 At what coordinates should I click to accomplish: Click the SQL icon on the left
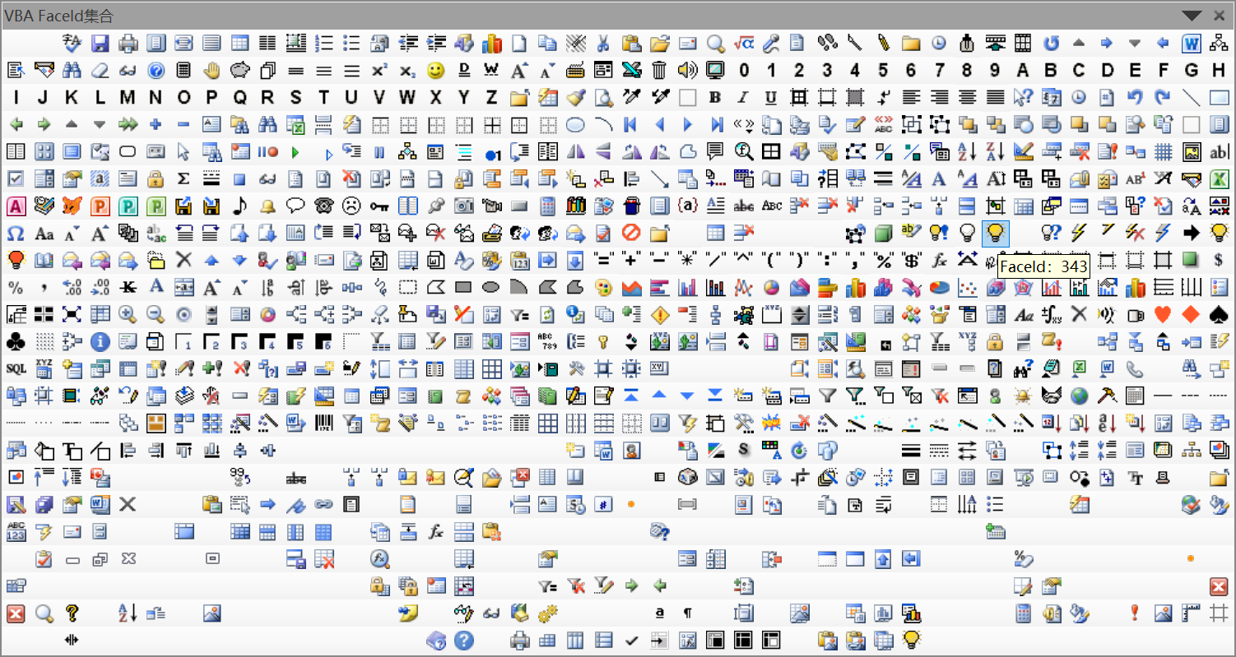(15, 368)
